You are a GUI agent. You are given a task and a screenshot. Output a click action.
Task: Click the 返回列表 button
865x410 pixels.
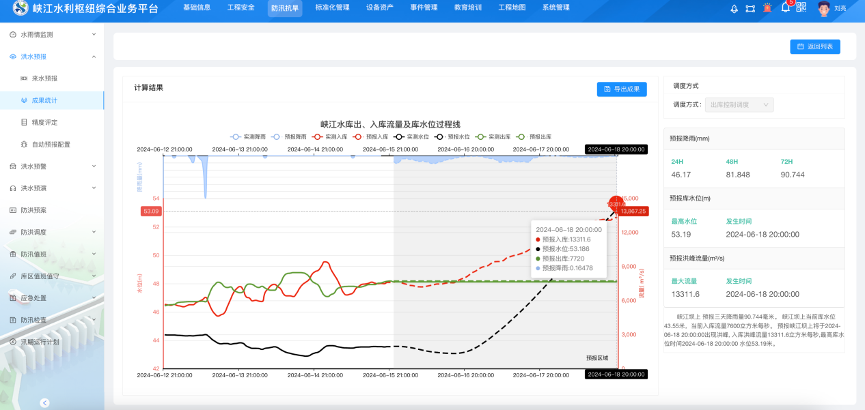[814, 46]
